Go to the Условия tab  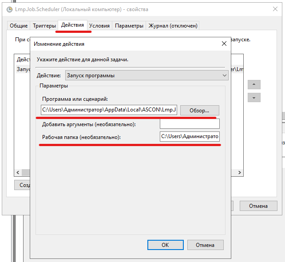(99, 26)
